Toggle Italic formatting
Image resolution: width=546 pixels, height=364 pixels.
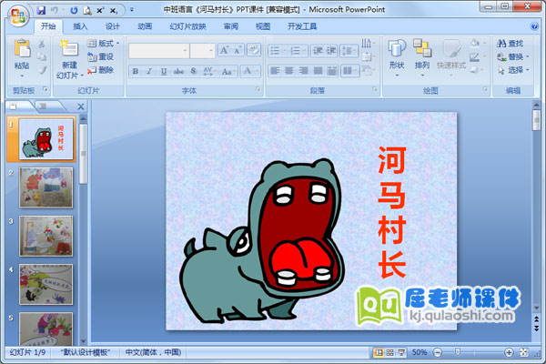coord(149,71)
